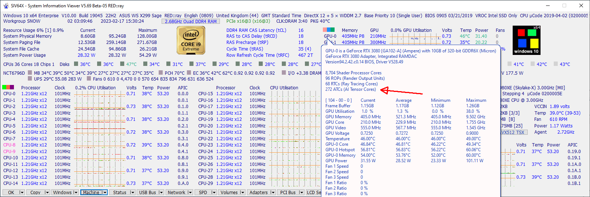This screenshot has width=590, height=197.
Task: Click the Intel Core i9 Extreme logo
Action: coord(191,41)
